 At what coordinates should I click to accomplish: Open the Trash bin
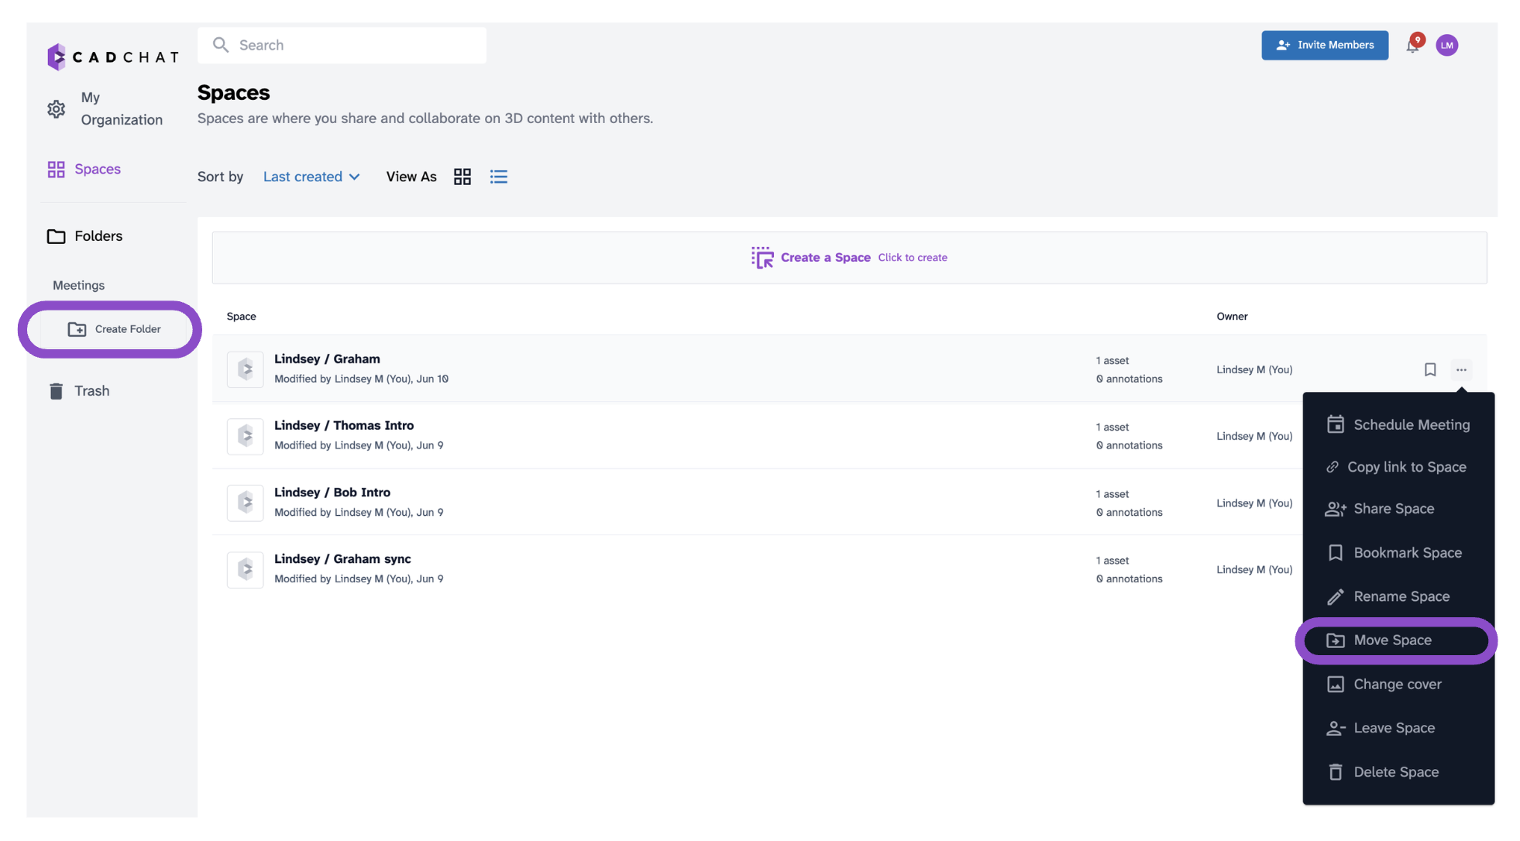click(56, 391)
